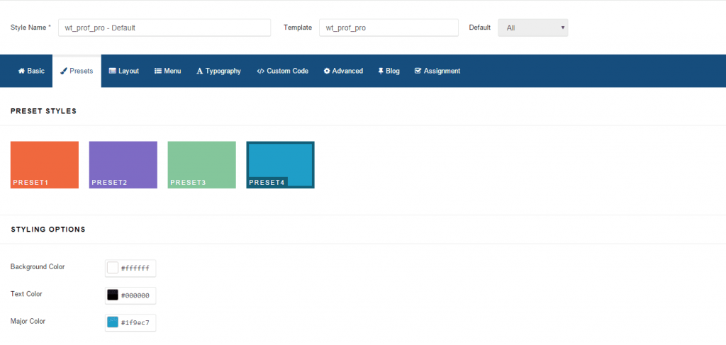Open the Default dropdown showing All

(x=532, y=28)
